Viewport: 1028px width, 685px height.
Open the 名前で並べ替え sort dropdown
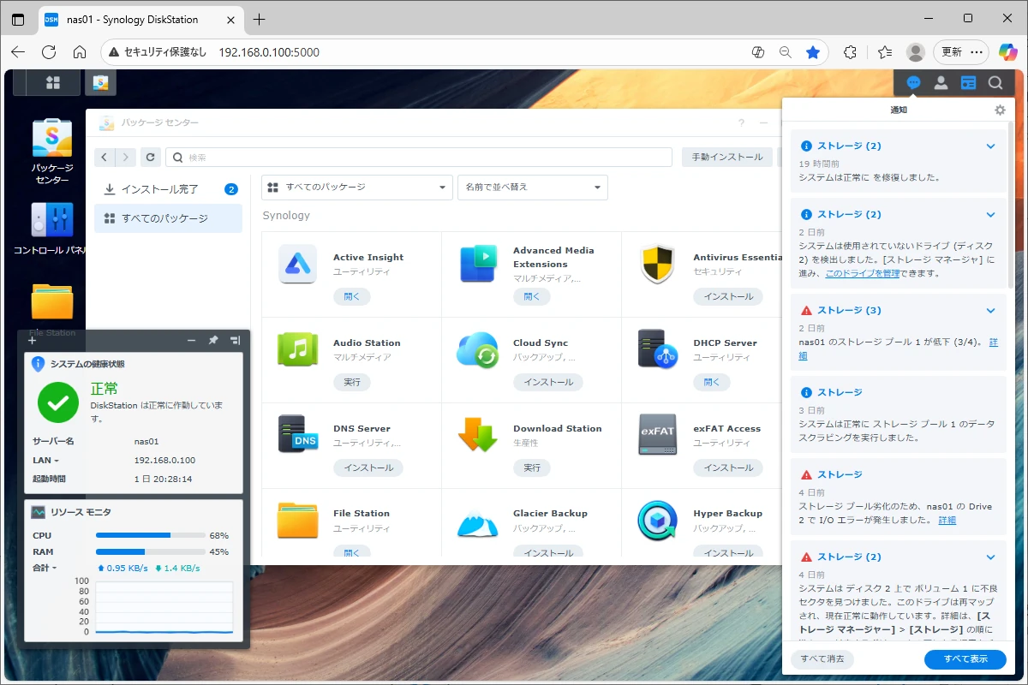pyautogui.click(x=533, y=188)
